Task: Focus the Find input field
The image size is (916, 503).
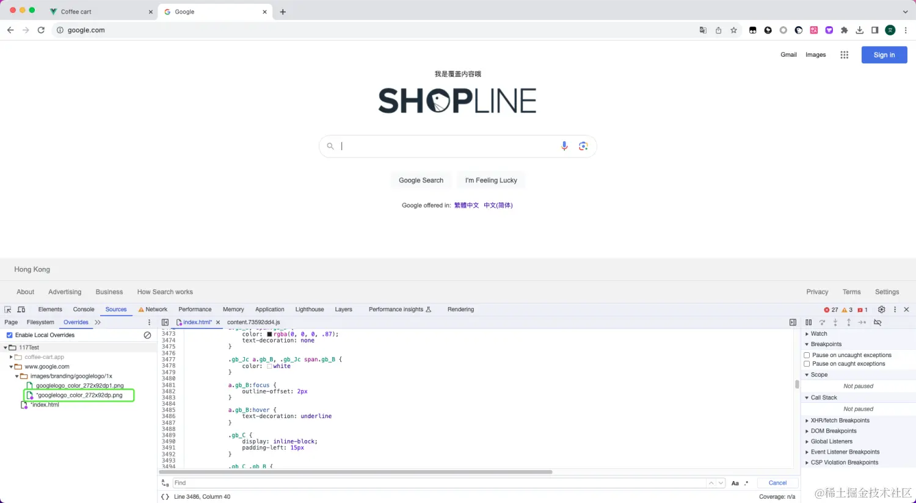Action: click(440, 483)
